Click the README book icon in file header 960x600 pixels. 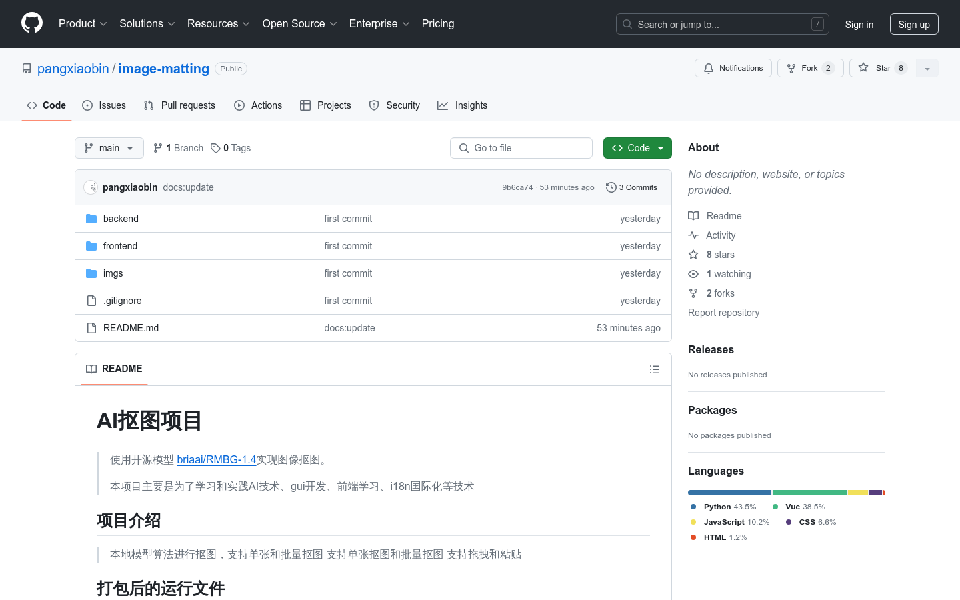91,369
